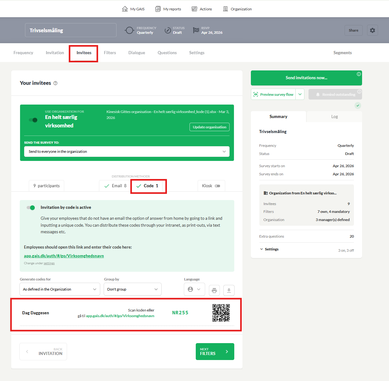The width and height of the screenshot is (389, 381).
Task: Switch to the Filters tab
Action: coord(110,53)
